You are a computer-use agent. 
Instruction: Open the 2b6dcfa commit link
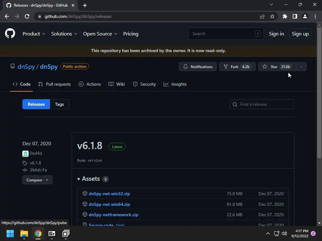point(38,170)
